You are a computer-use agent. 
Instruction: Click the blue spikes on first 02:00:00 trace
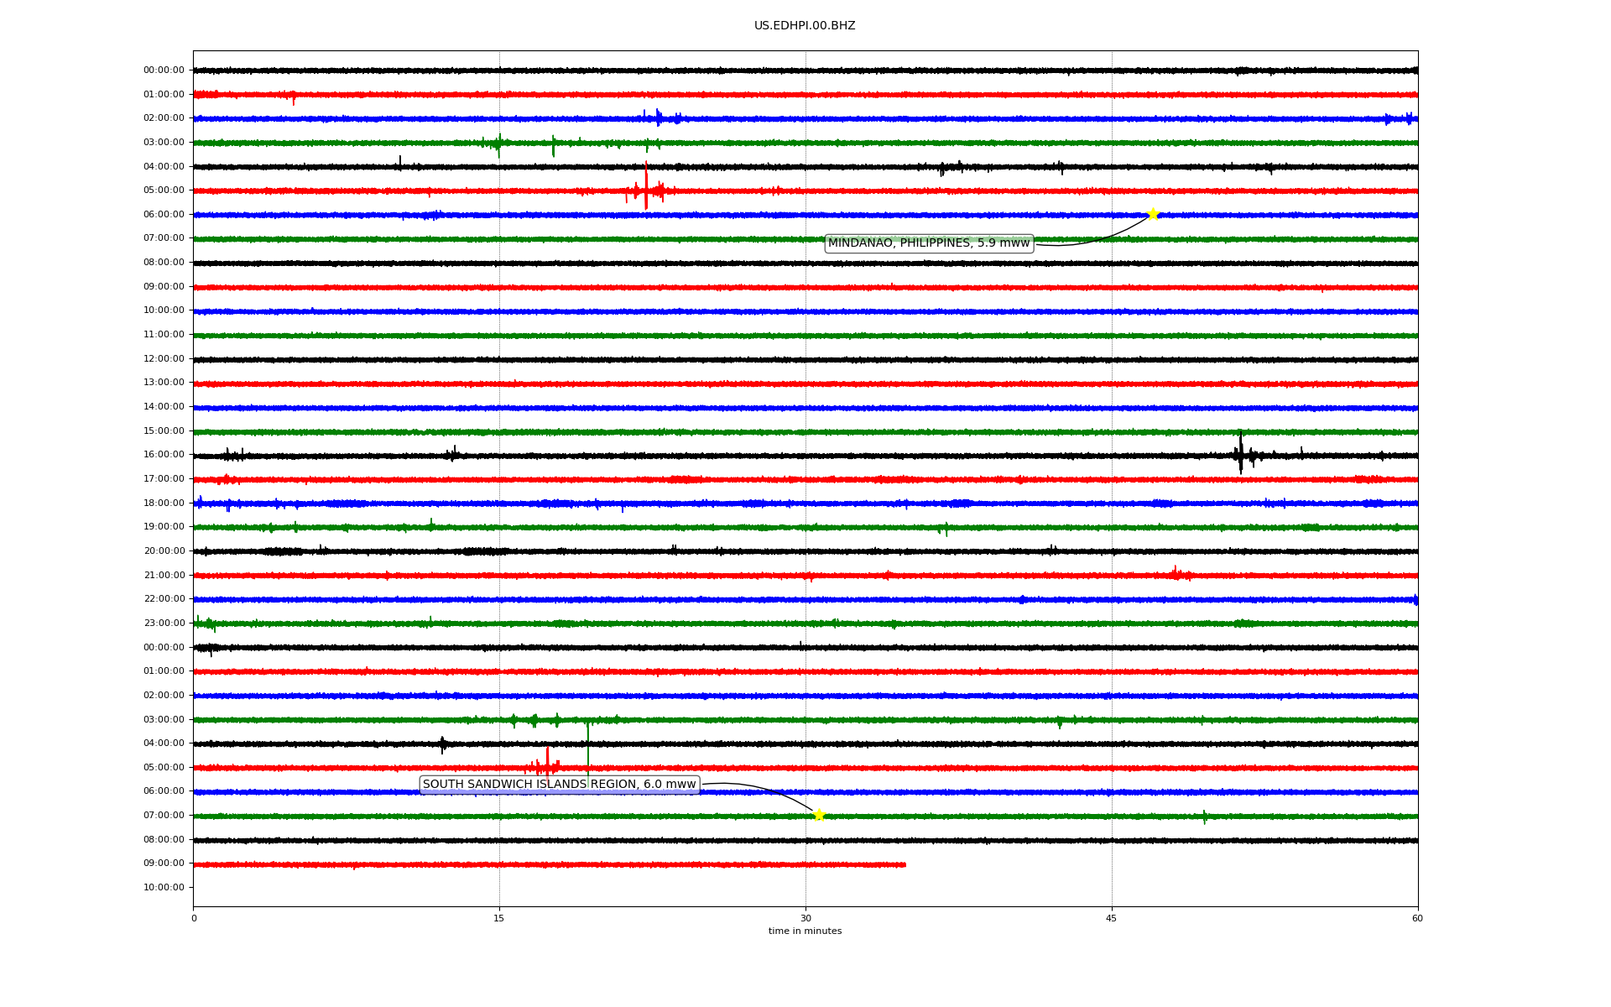point(659,117)
